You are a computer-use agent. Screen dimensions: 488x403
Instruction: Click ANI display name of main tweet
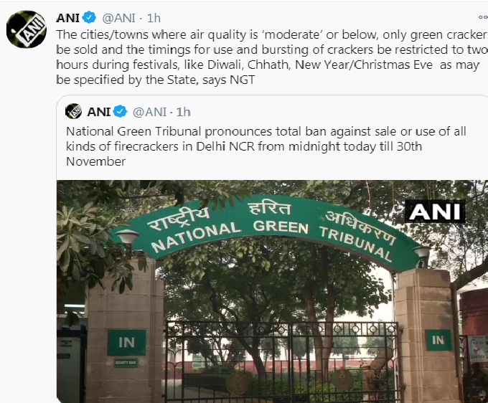tap(67, 18)
